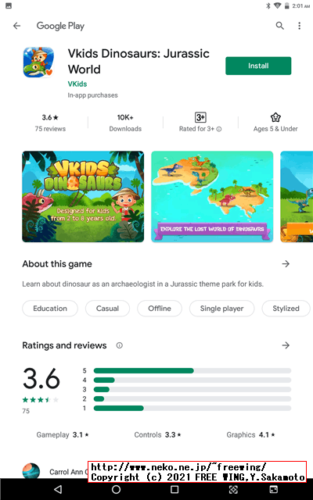Screen dimensions: 313x500
Task: Choose the Offline tag chip
Action: [x=160, y=309]
